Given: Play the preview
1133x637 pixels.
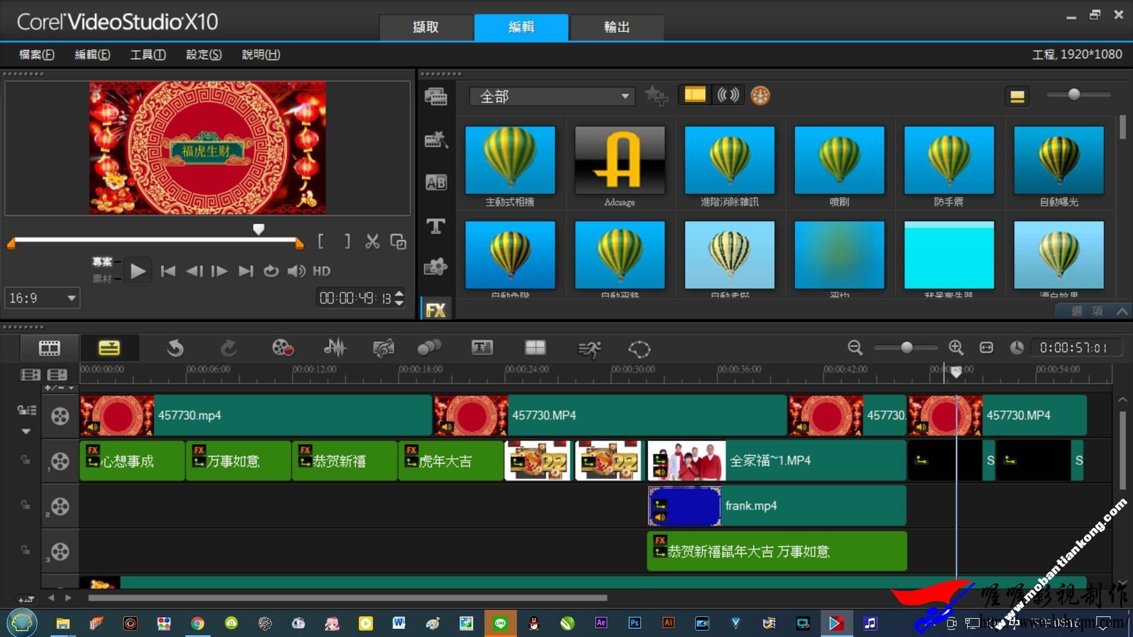Looking at the screenshot, I should [138, 271].
